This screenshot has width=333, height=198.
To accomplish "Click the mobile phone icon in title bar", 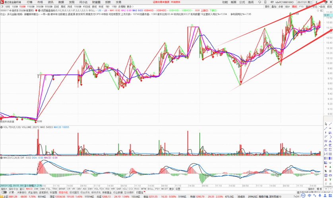I will tap(265, 2).
